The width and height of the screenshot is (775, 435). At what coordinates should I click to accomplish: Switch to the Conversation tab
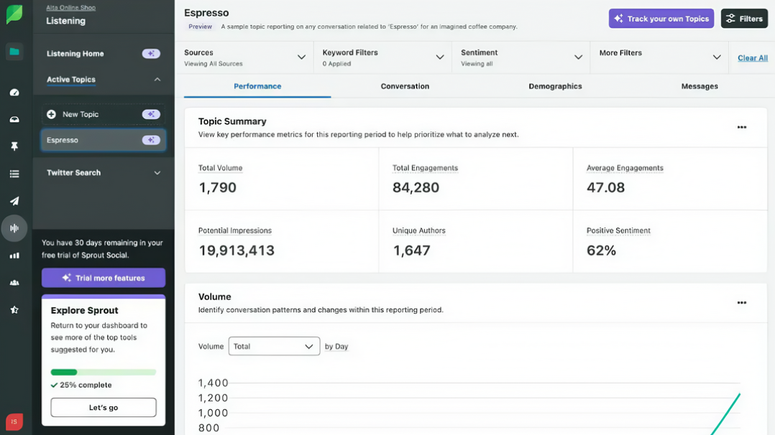click(405, 86)
